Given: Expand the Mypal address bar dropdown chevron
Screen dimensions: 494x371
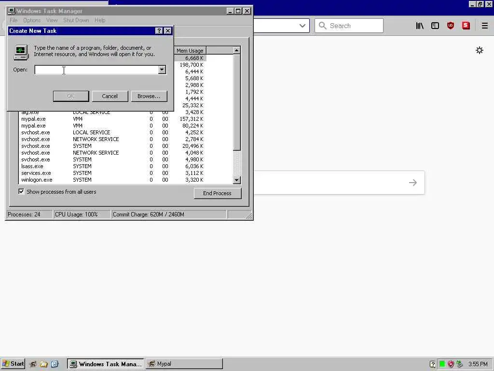Looking at the screenshot, I should pos(302,26).
